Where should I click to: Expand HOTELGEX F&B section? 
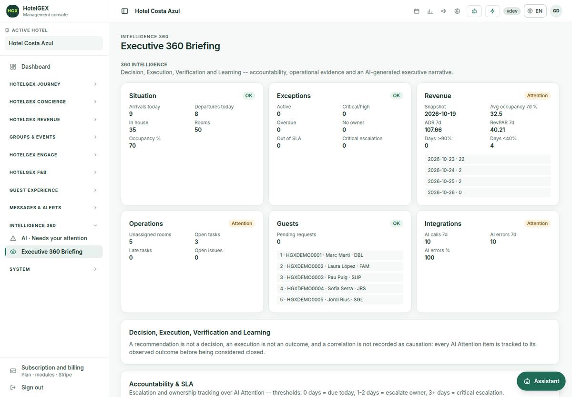54,173
